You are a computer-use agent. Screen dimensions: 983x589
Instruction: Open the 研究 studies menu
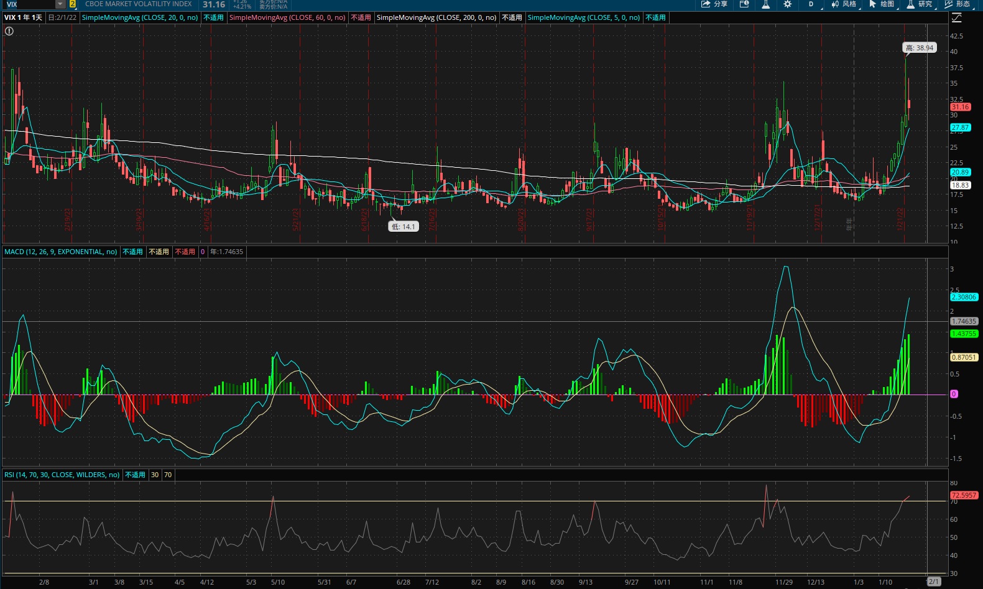coord(920,4)
